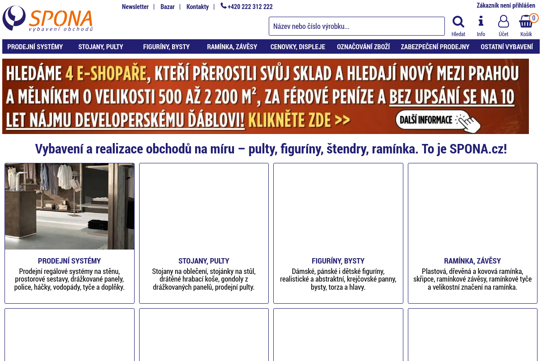Click the phone icon beside +420 number

tap(224, 6)
